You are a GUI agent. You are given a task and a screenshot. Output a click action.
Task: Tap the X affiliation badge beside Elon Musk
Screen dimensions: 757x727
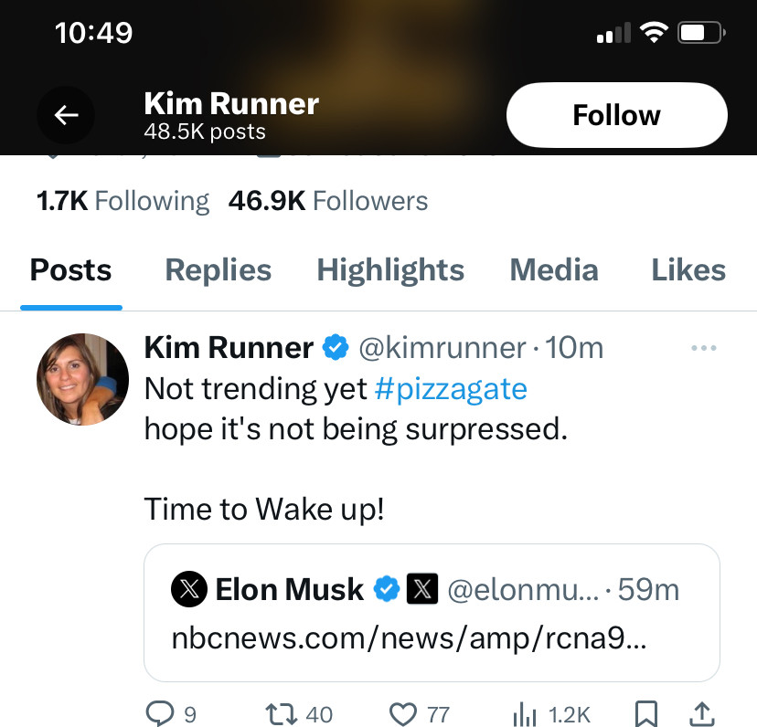(x=421, y=590)
